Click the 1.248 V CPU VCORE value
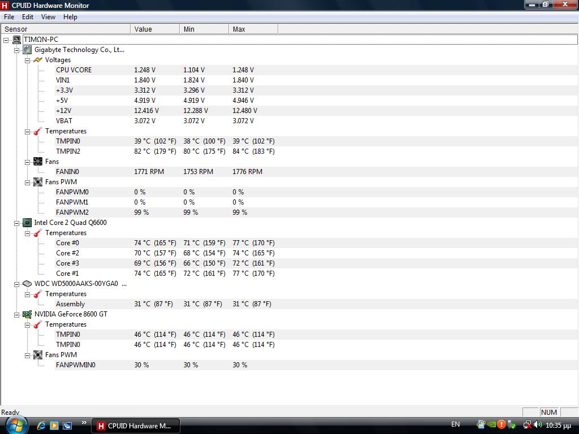Screen dimensions: 579x434 pos(145,70)
